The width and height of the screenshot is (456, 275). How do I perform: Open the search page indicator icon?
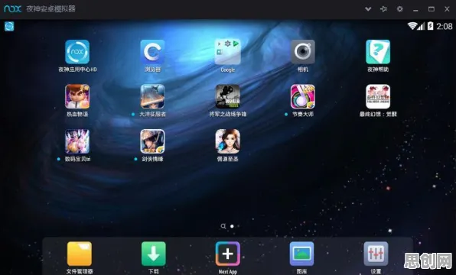coord(223,226)
